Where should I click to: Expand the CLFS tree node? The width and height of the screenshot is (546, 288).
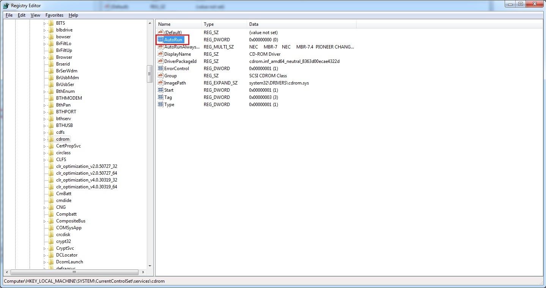44,160
